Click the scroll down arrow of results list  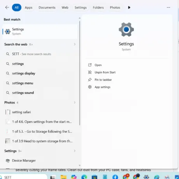tap(80, 165)
